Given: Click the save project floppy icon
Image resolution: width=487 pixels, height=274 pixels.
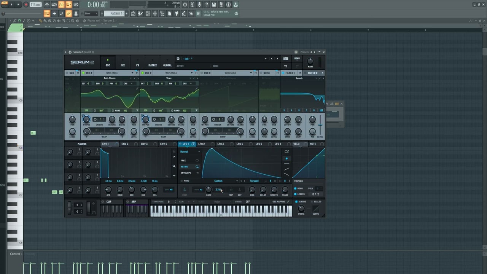Looking at the screenshot, I should (x=214, y=5).
